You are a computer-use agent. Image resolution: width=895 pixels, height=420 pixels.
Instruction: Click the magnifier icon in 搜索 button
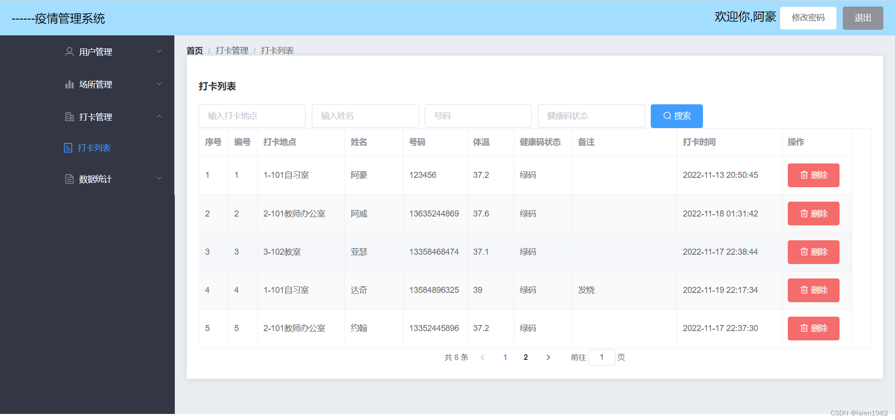coord(667,115)
